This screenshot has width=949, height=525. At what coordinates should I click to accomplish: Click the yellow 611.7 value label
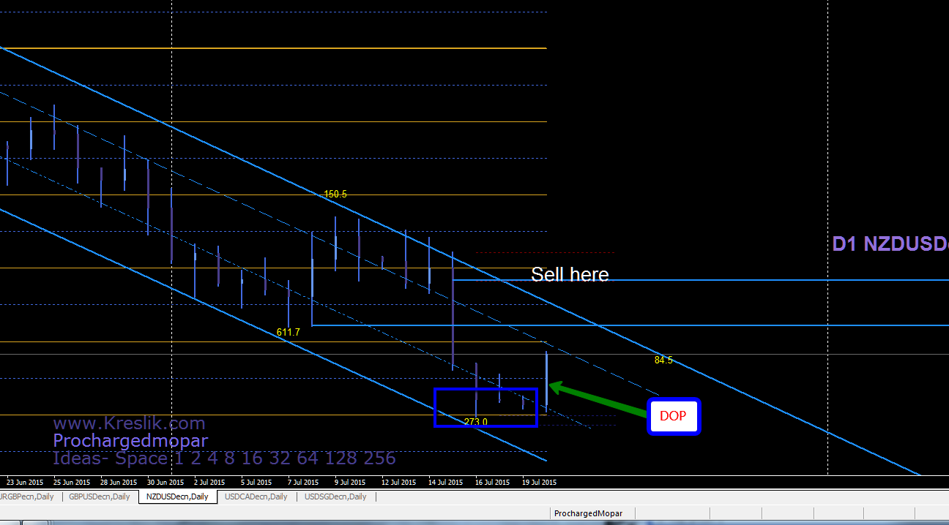click(288, 332)
